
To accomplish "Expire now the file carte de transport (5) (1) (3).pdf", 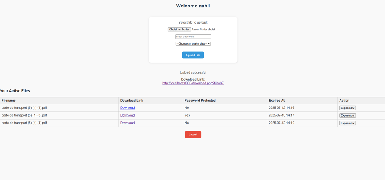I will (x=347, y=115).
